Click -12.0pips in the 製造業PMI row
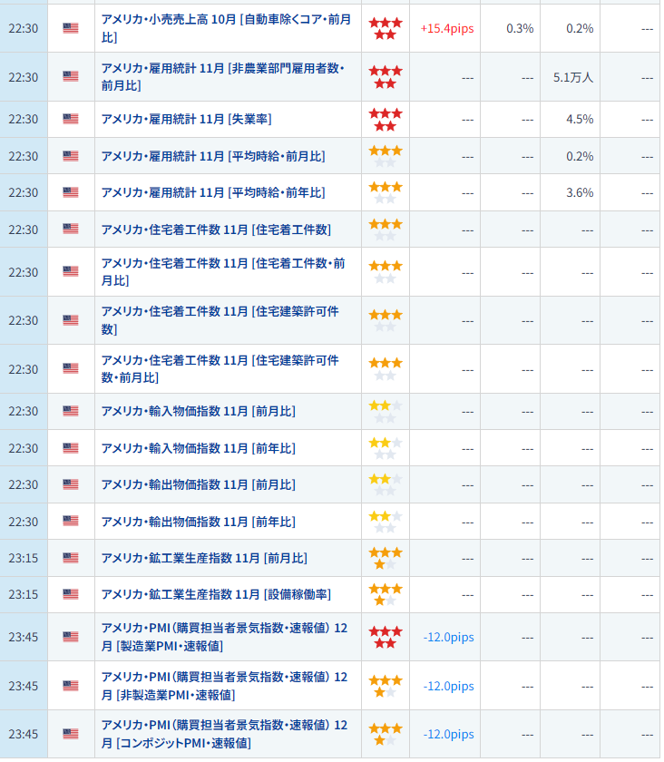 tap(448, 637)
